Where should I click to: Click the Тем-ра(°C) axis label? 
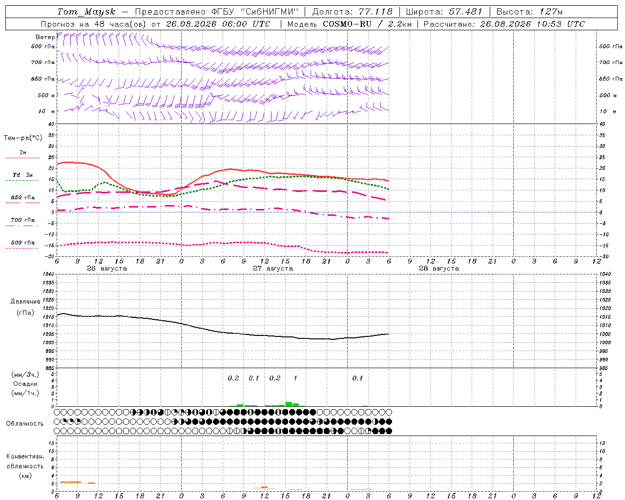pos(23,138)
